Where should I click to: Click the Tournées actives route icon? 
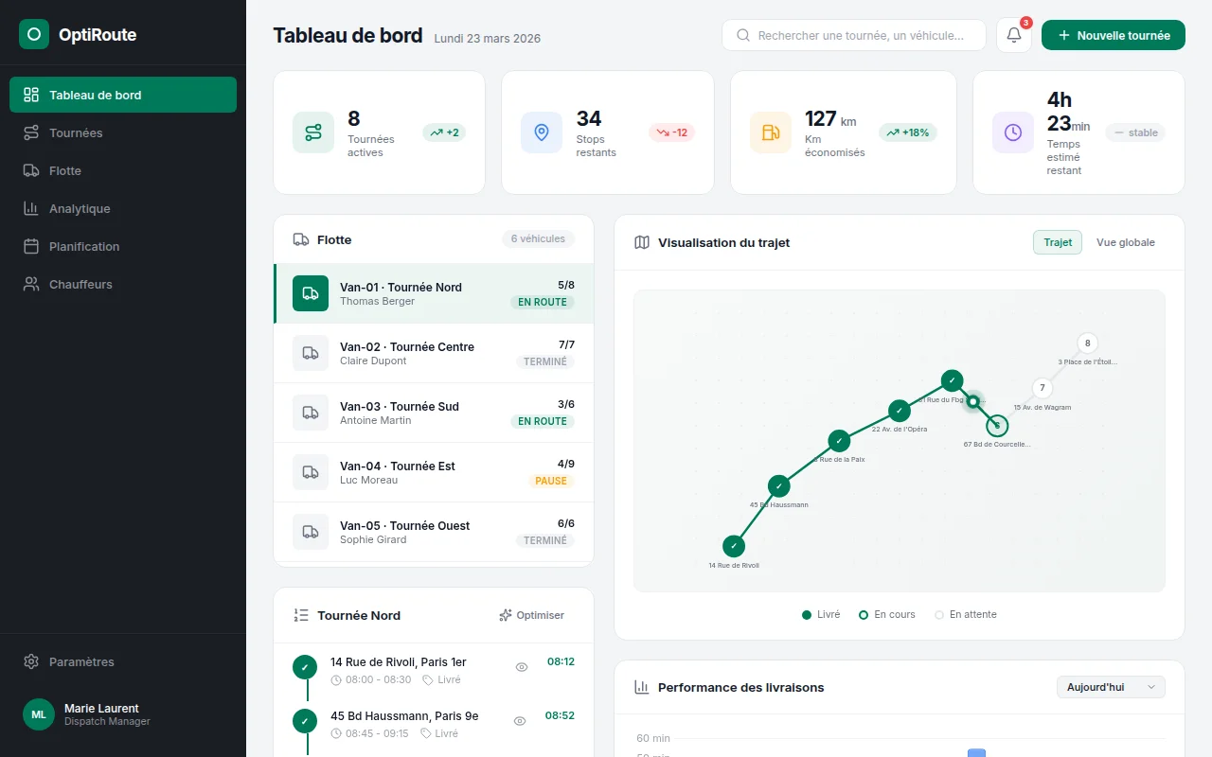312,132
